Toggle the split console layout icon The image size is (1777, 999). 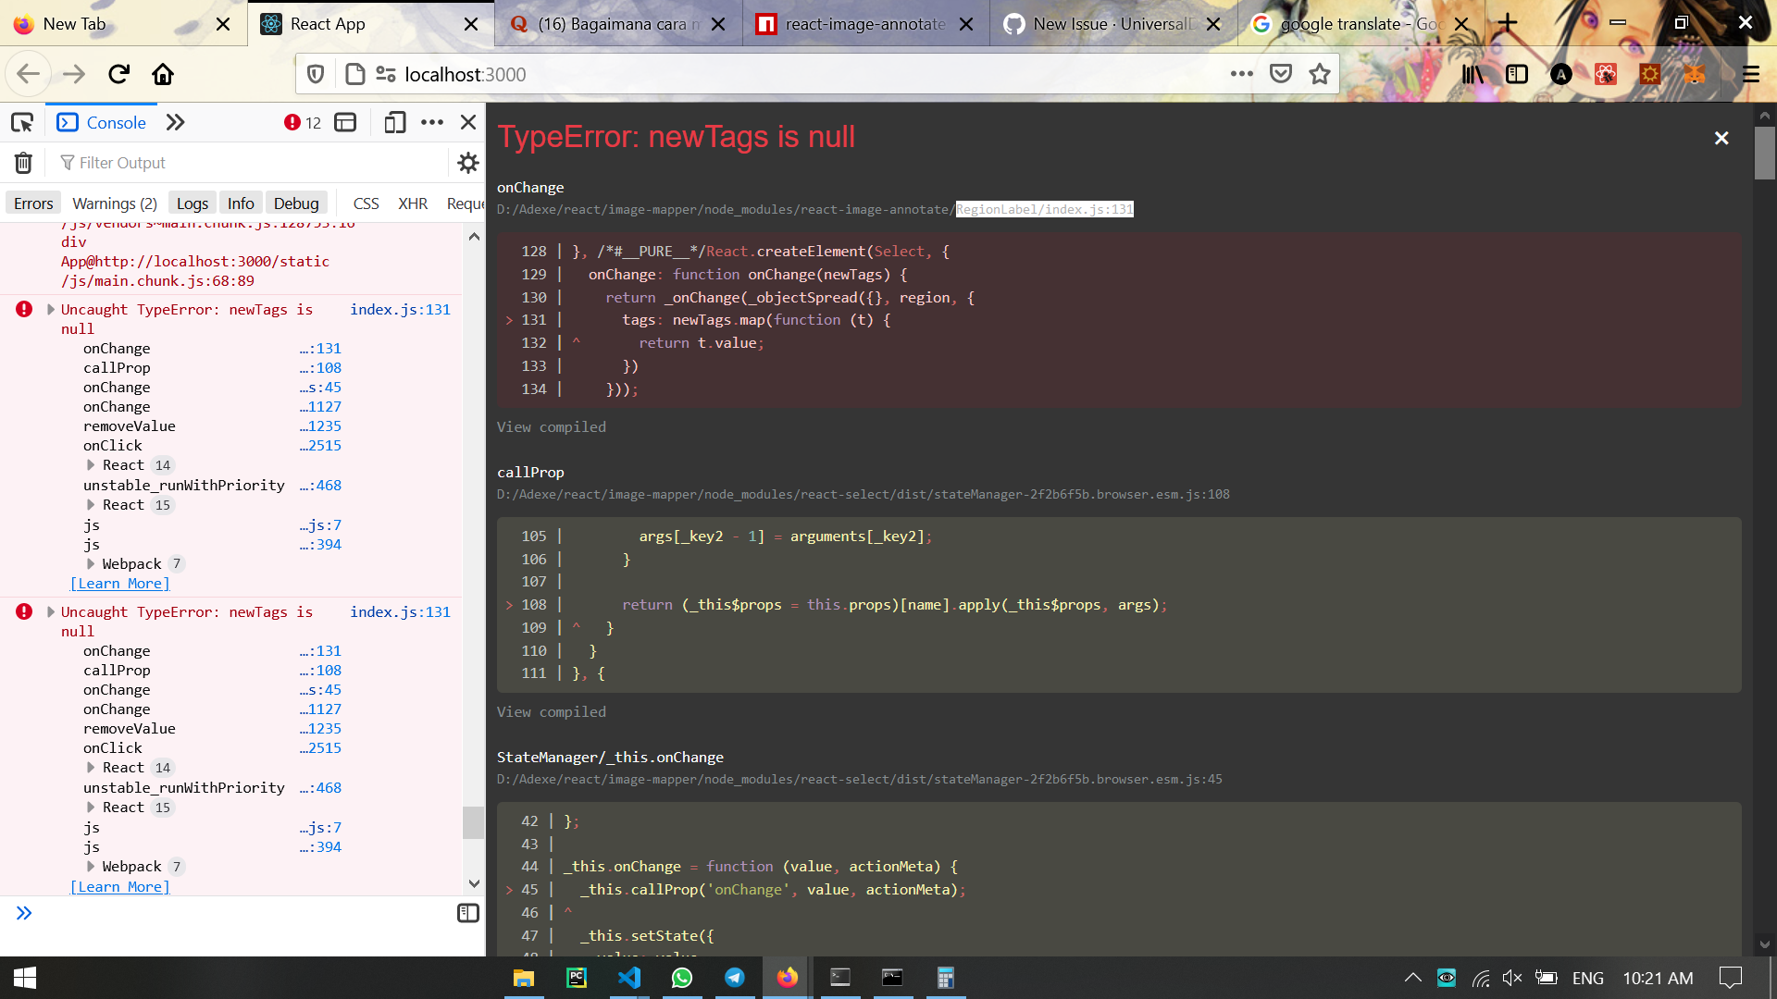coord(344,121)
